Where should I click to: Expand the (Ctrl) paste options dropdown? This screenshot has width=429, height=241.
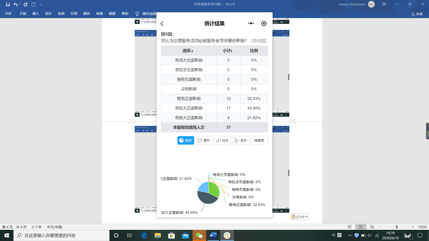click(306, 217)
